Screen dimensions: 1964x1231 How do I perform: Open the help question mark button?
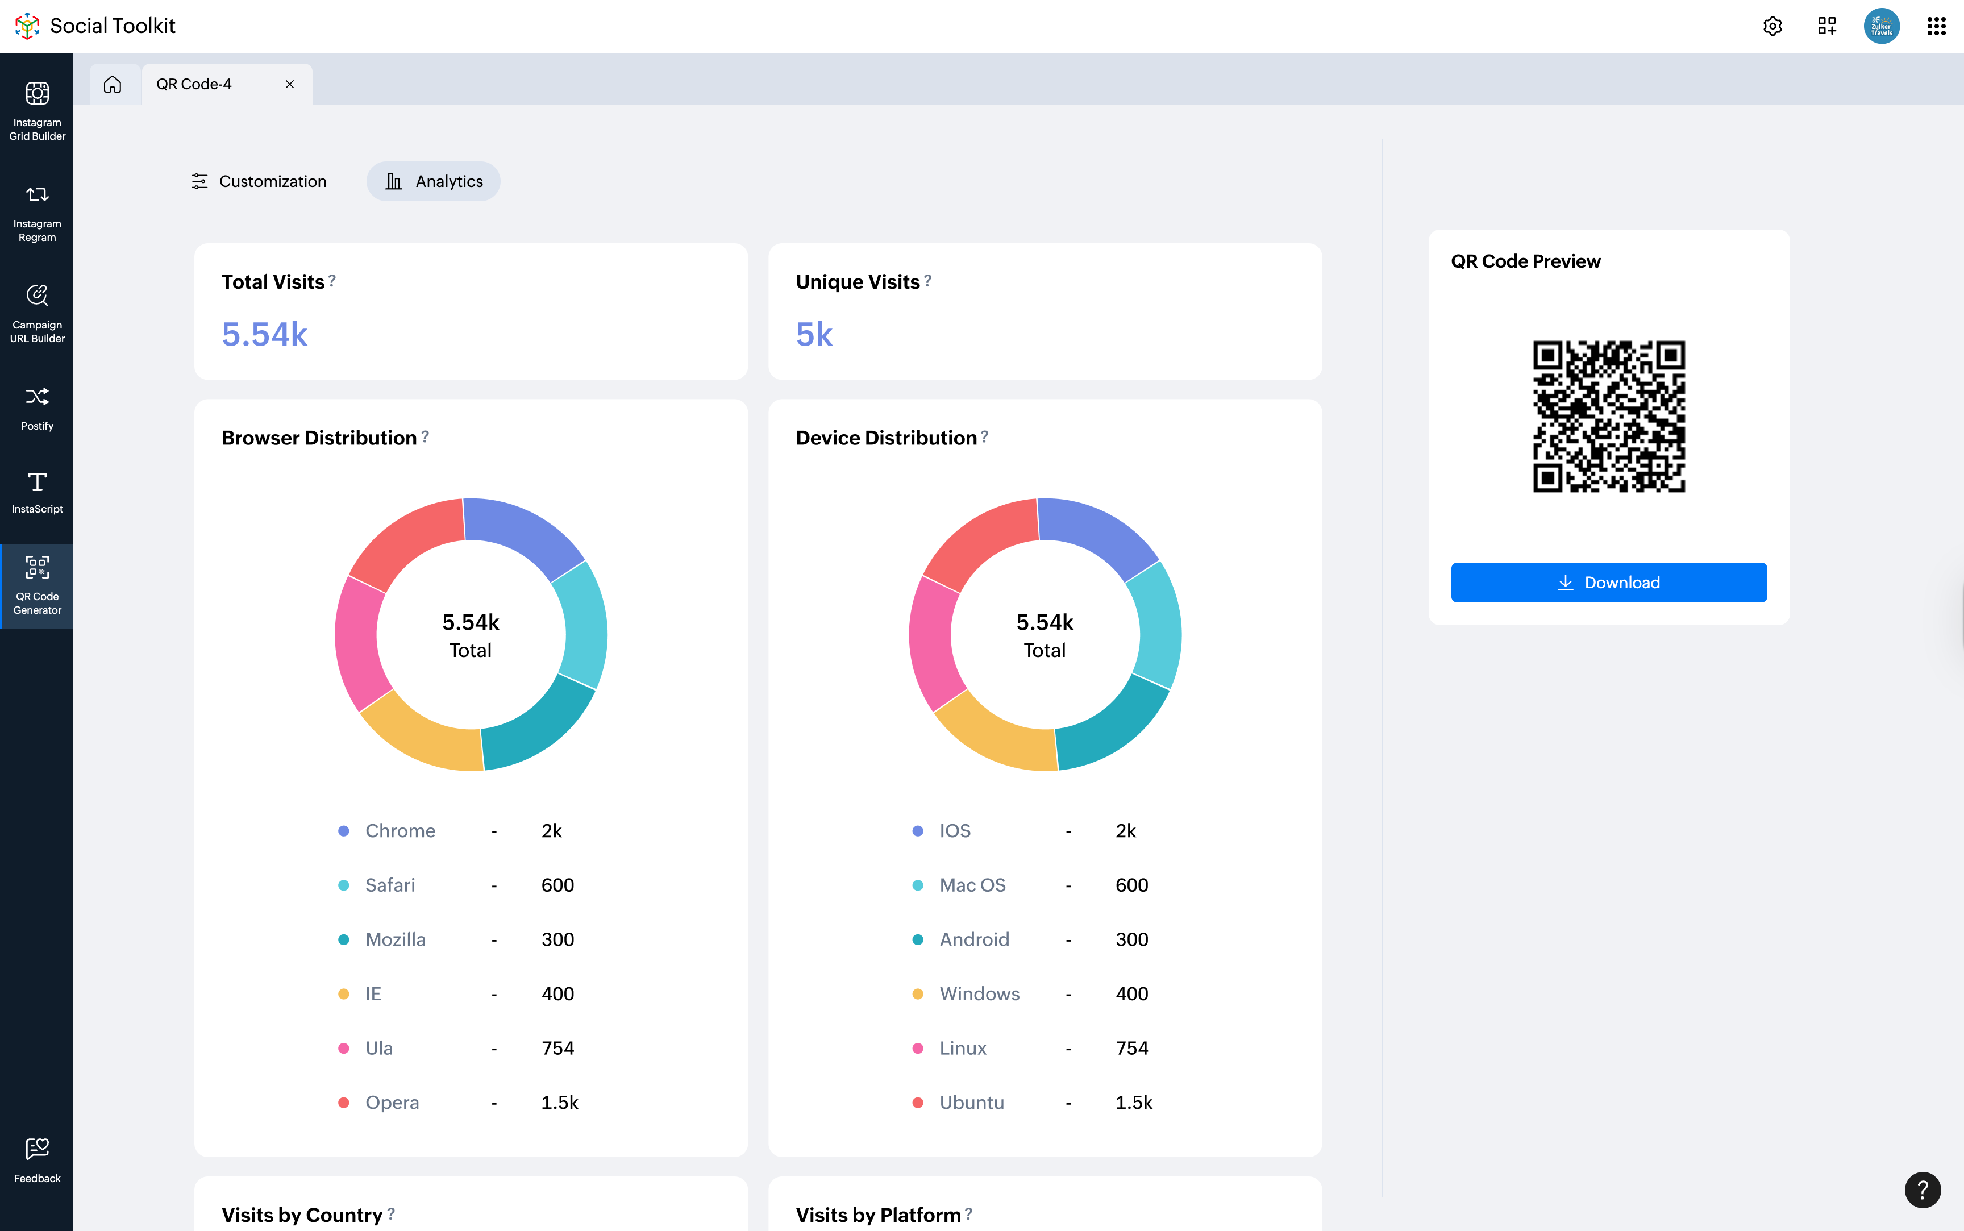(x=1922, y=1190)
